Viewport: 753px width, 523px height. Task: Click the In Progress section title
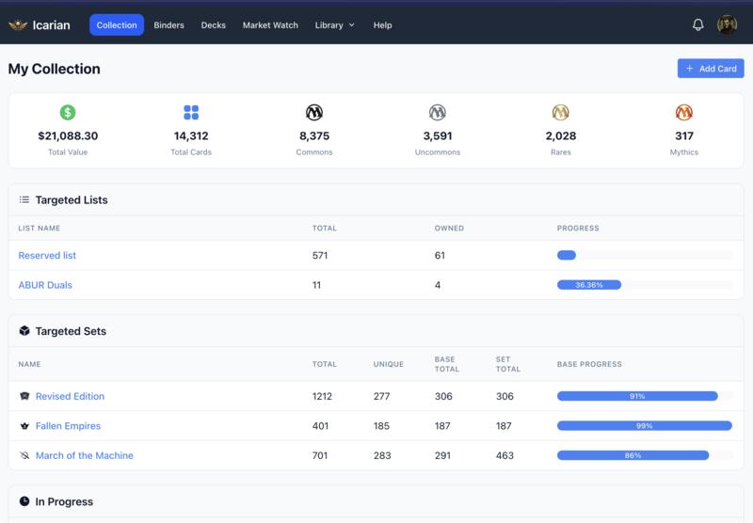click(64, 501)
